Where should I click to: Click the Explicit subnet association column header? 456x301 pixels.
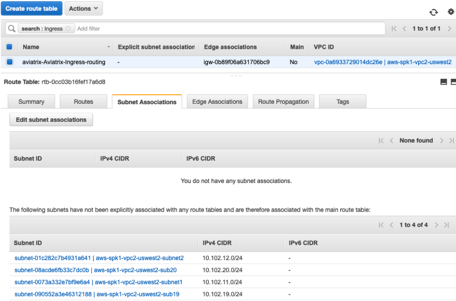point(156,47)
